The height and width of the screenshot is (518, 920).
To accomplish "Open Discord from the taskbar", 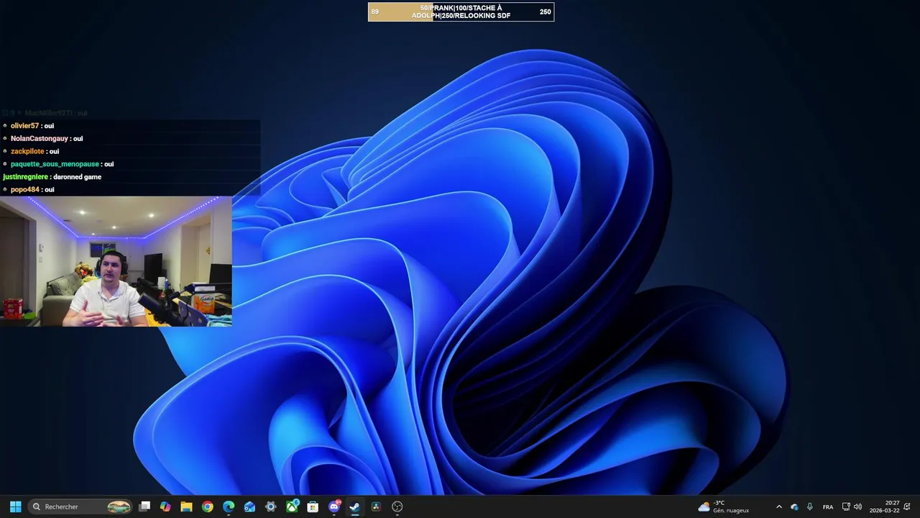I will [333, 506].
